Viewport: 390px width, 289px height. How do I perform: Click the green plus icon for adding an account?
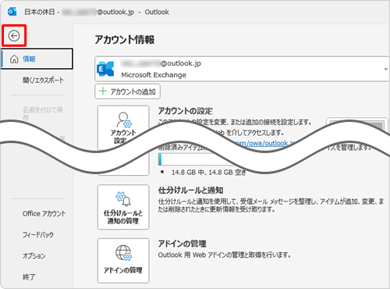[103, 91]
